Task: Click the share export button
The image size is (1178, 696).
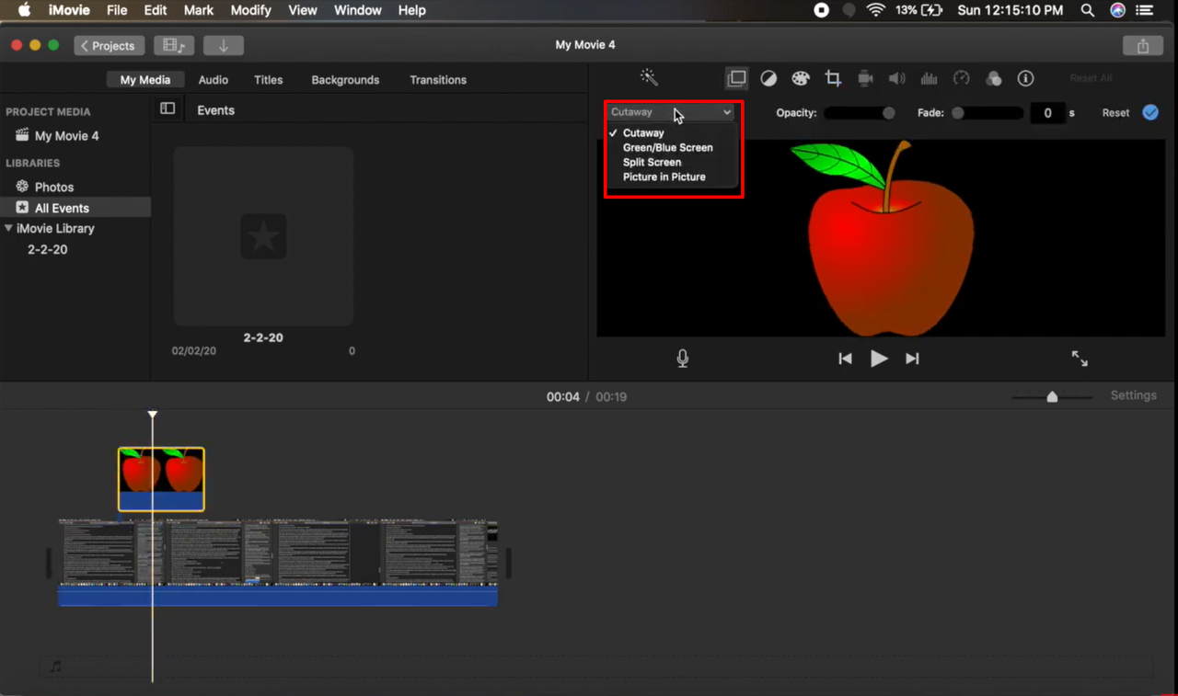Action: tap(1143, 45)
